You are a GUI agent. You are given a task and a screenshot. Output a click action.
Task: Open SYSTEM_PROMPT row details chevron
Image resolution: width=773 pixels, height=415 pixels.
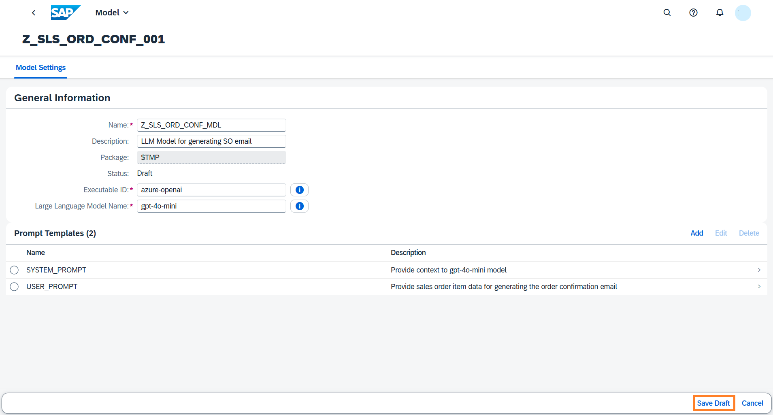click(x=759, y=270)
